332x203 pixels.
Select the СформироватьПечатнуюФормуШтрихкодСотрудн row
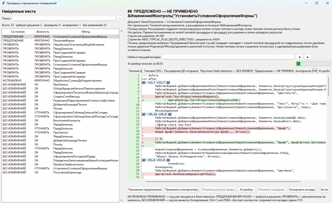click(61, 93)
